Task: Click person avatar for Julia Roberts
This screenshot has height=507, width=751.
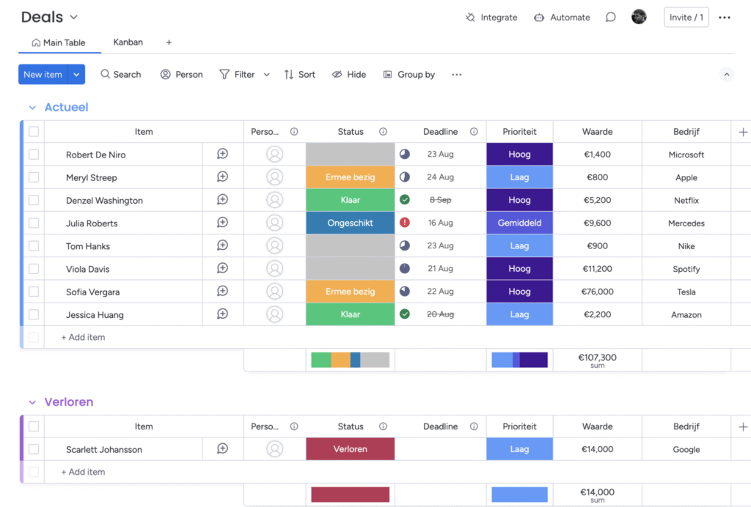Action: pos(274,223)
